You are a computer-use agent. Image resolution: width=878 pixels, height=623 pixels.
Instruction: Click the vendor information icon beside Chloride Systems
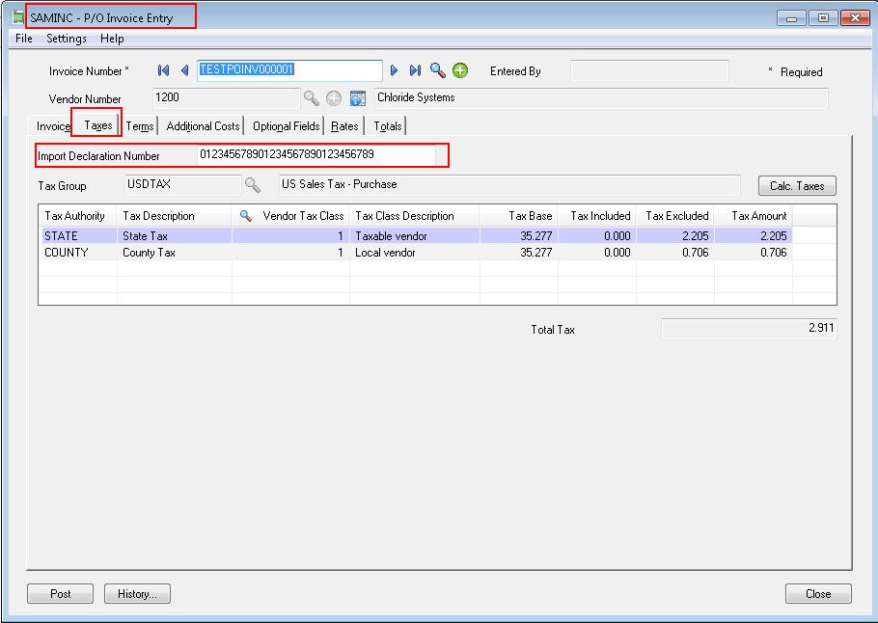pyautogui.click(x=357, y=98)
